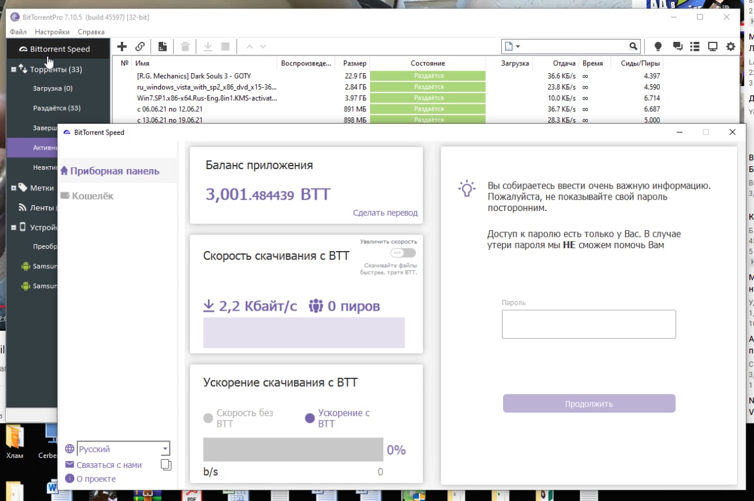Click Сделать перевод link

coord(385,213)
